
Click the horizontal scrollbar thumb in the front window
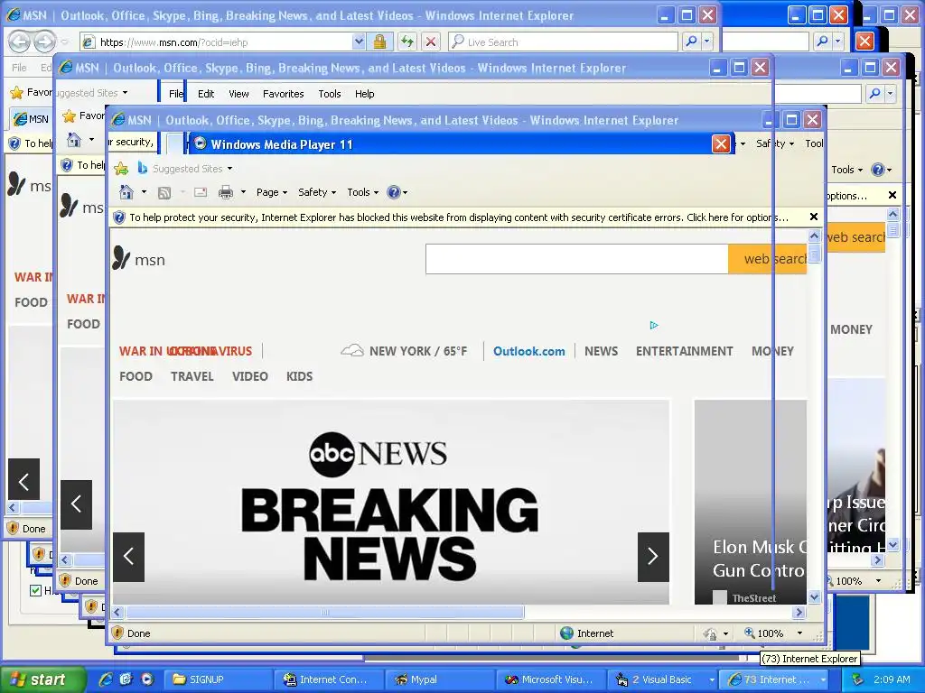coord(324,613)
